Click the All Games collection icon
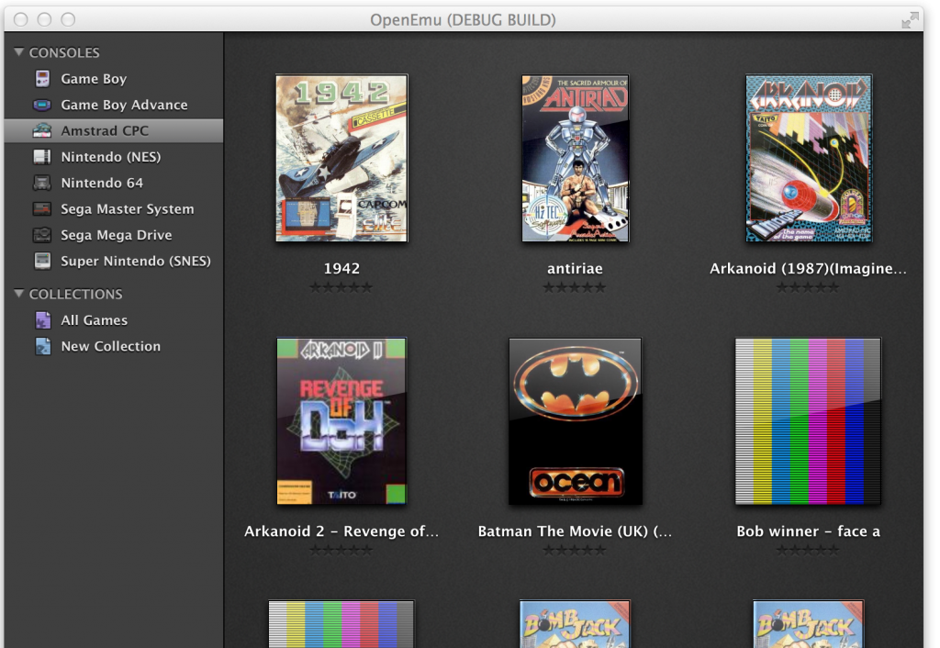This screenshot has width=940, height=648. [42, 320]
